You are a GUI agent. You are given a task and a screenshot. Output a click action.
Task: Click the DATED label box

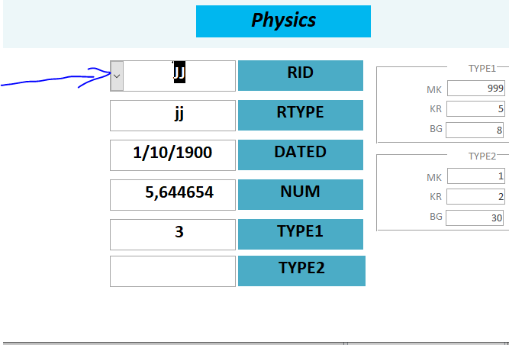pyautogui.click(x=301, y=155)
